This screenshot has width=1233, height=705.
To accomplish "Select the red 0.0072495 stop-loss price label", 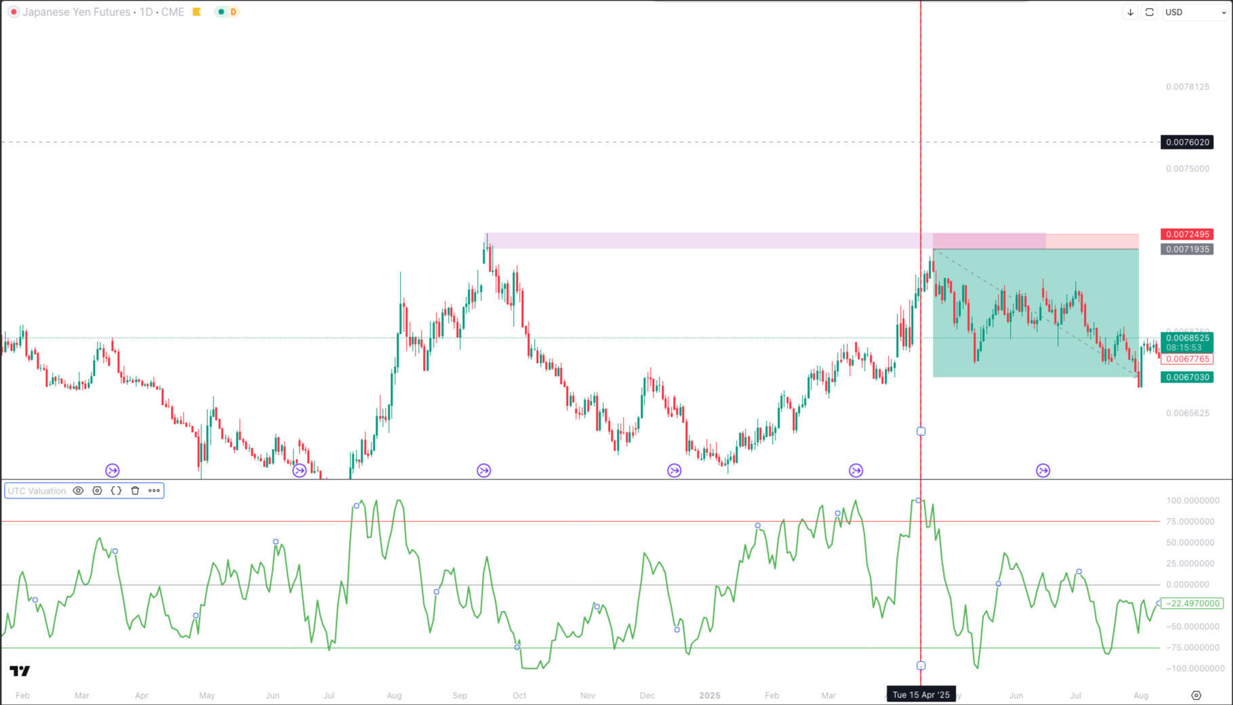I will coord(1186,234).
